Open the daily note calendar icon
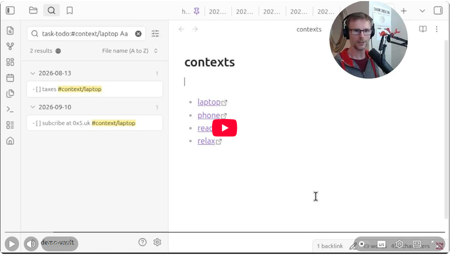The image size is (450, 255). point(11,78)
